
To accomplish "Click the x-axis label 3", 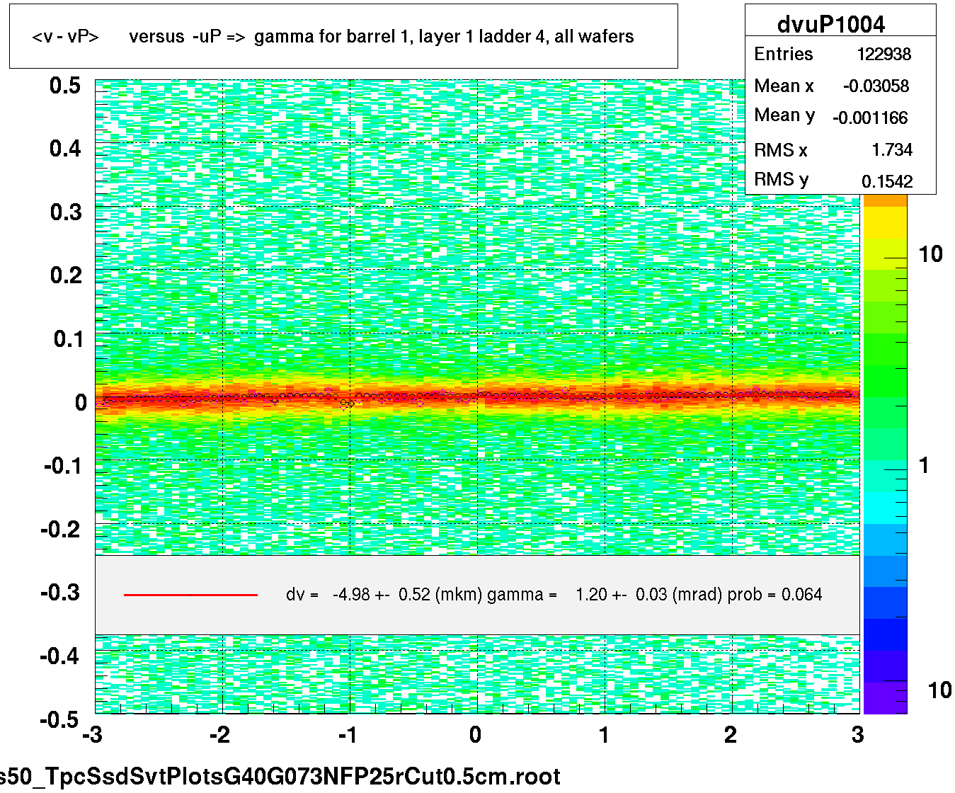I will coord(858,736).
